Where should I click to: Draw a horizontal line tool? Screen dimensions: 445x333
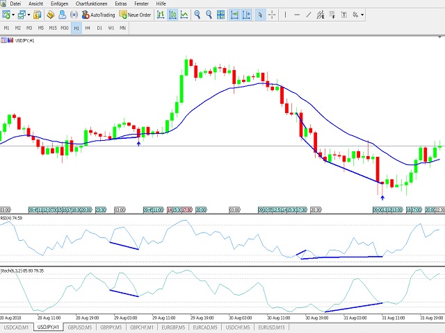tap(298, 14)
